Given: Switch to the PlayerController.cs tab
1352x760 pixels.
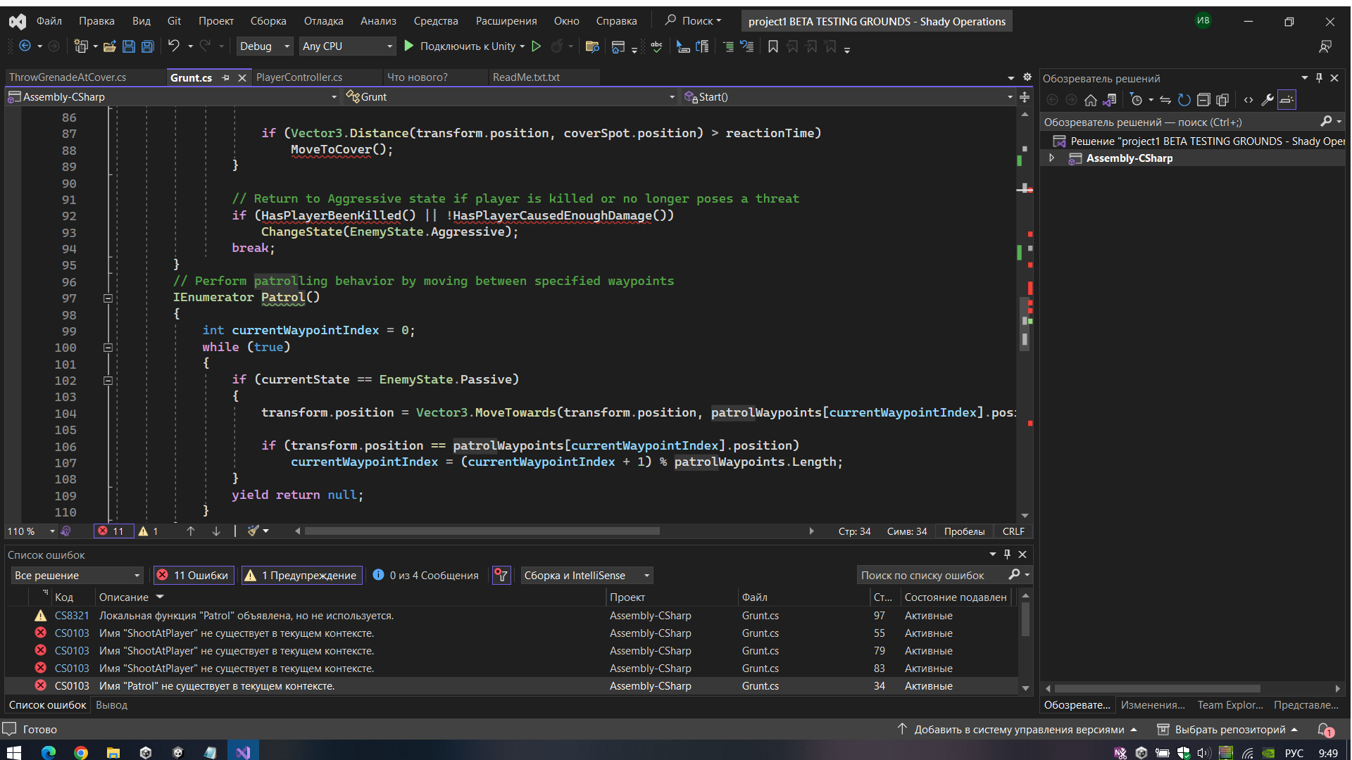Looking at the screenshot, I should (299, 77).
